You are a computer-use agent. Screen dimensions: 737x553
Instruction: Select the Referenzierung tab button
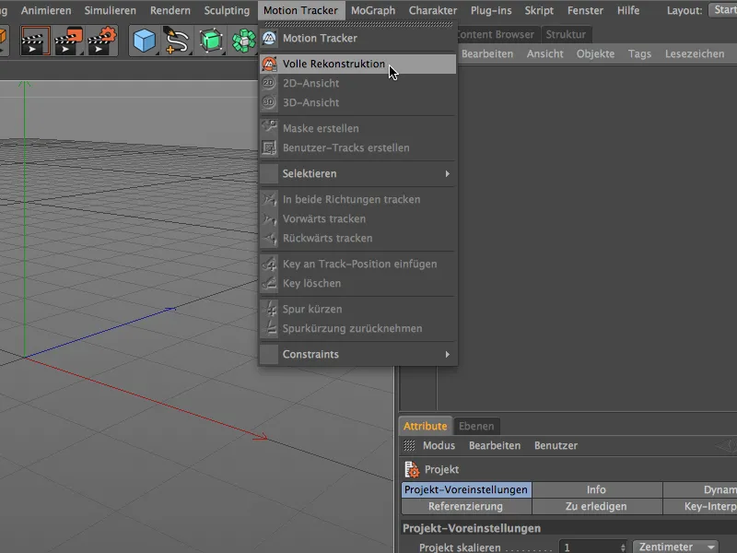(x=466, y=506)
